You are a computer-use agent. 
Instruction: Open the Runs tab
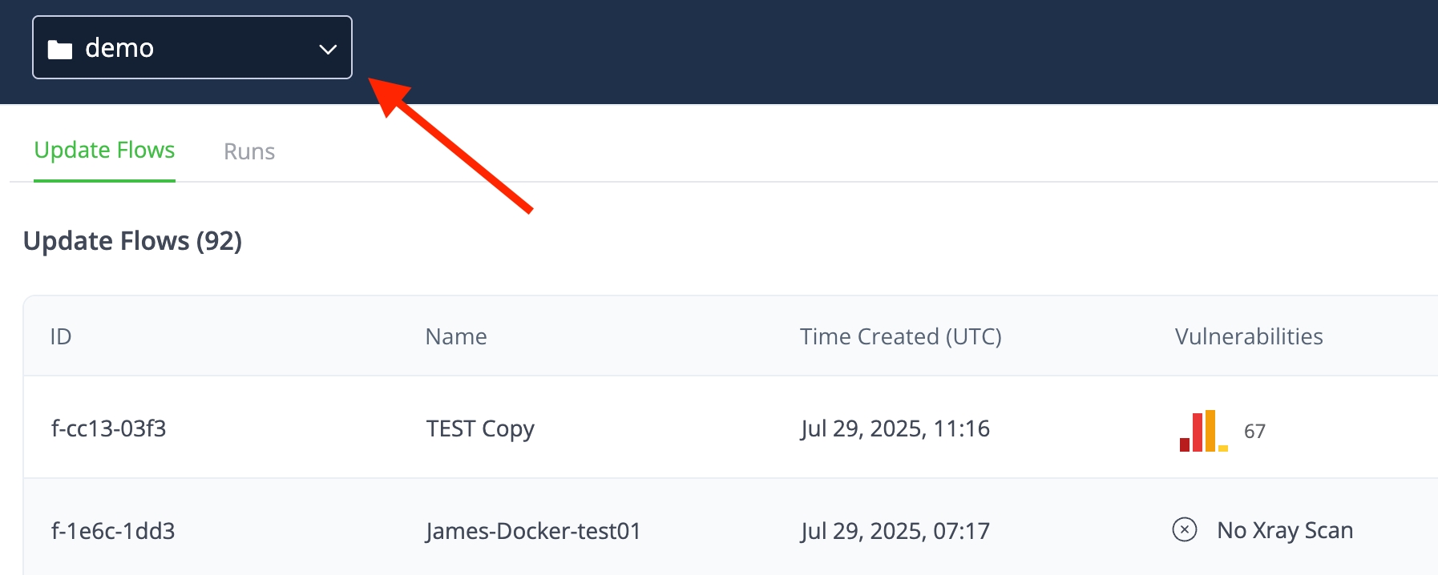[249, 151]
